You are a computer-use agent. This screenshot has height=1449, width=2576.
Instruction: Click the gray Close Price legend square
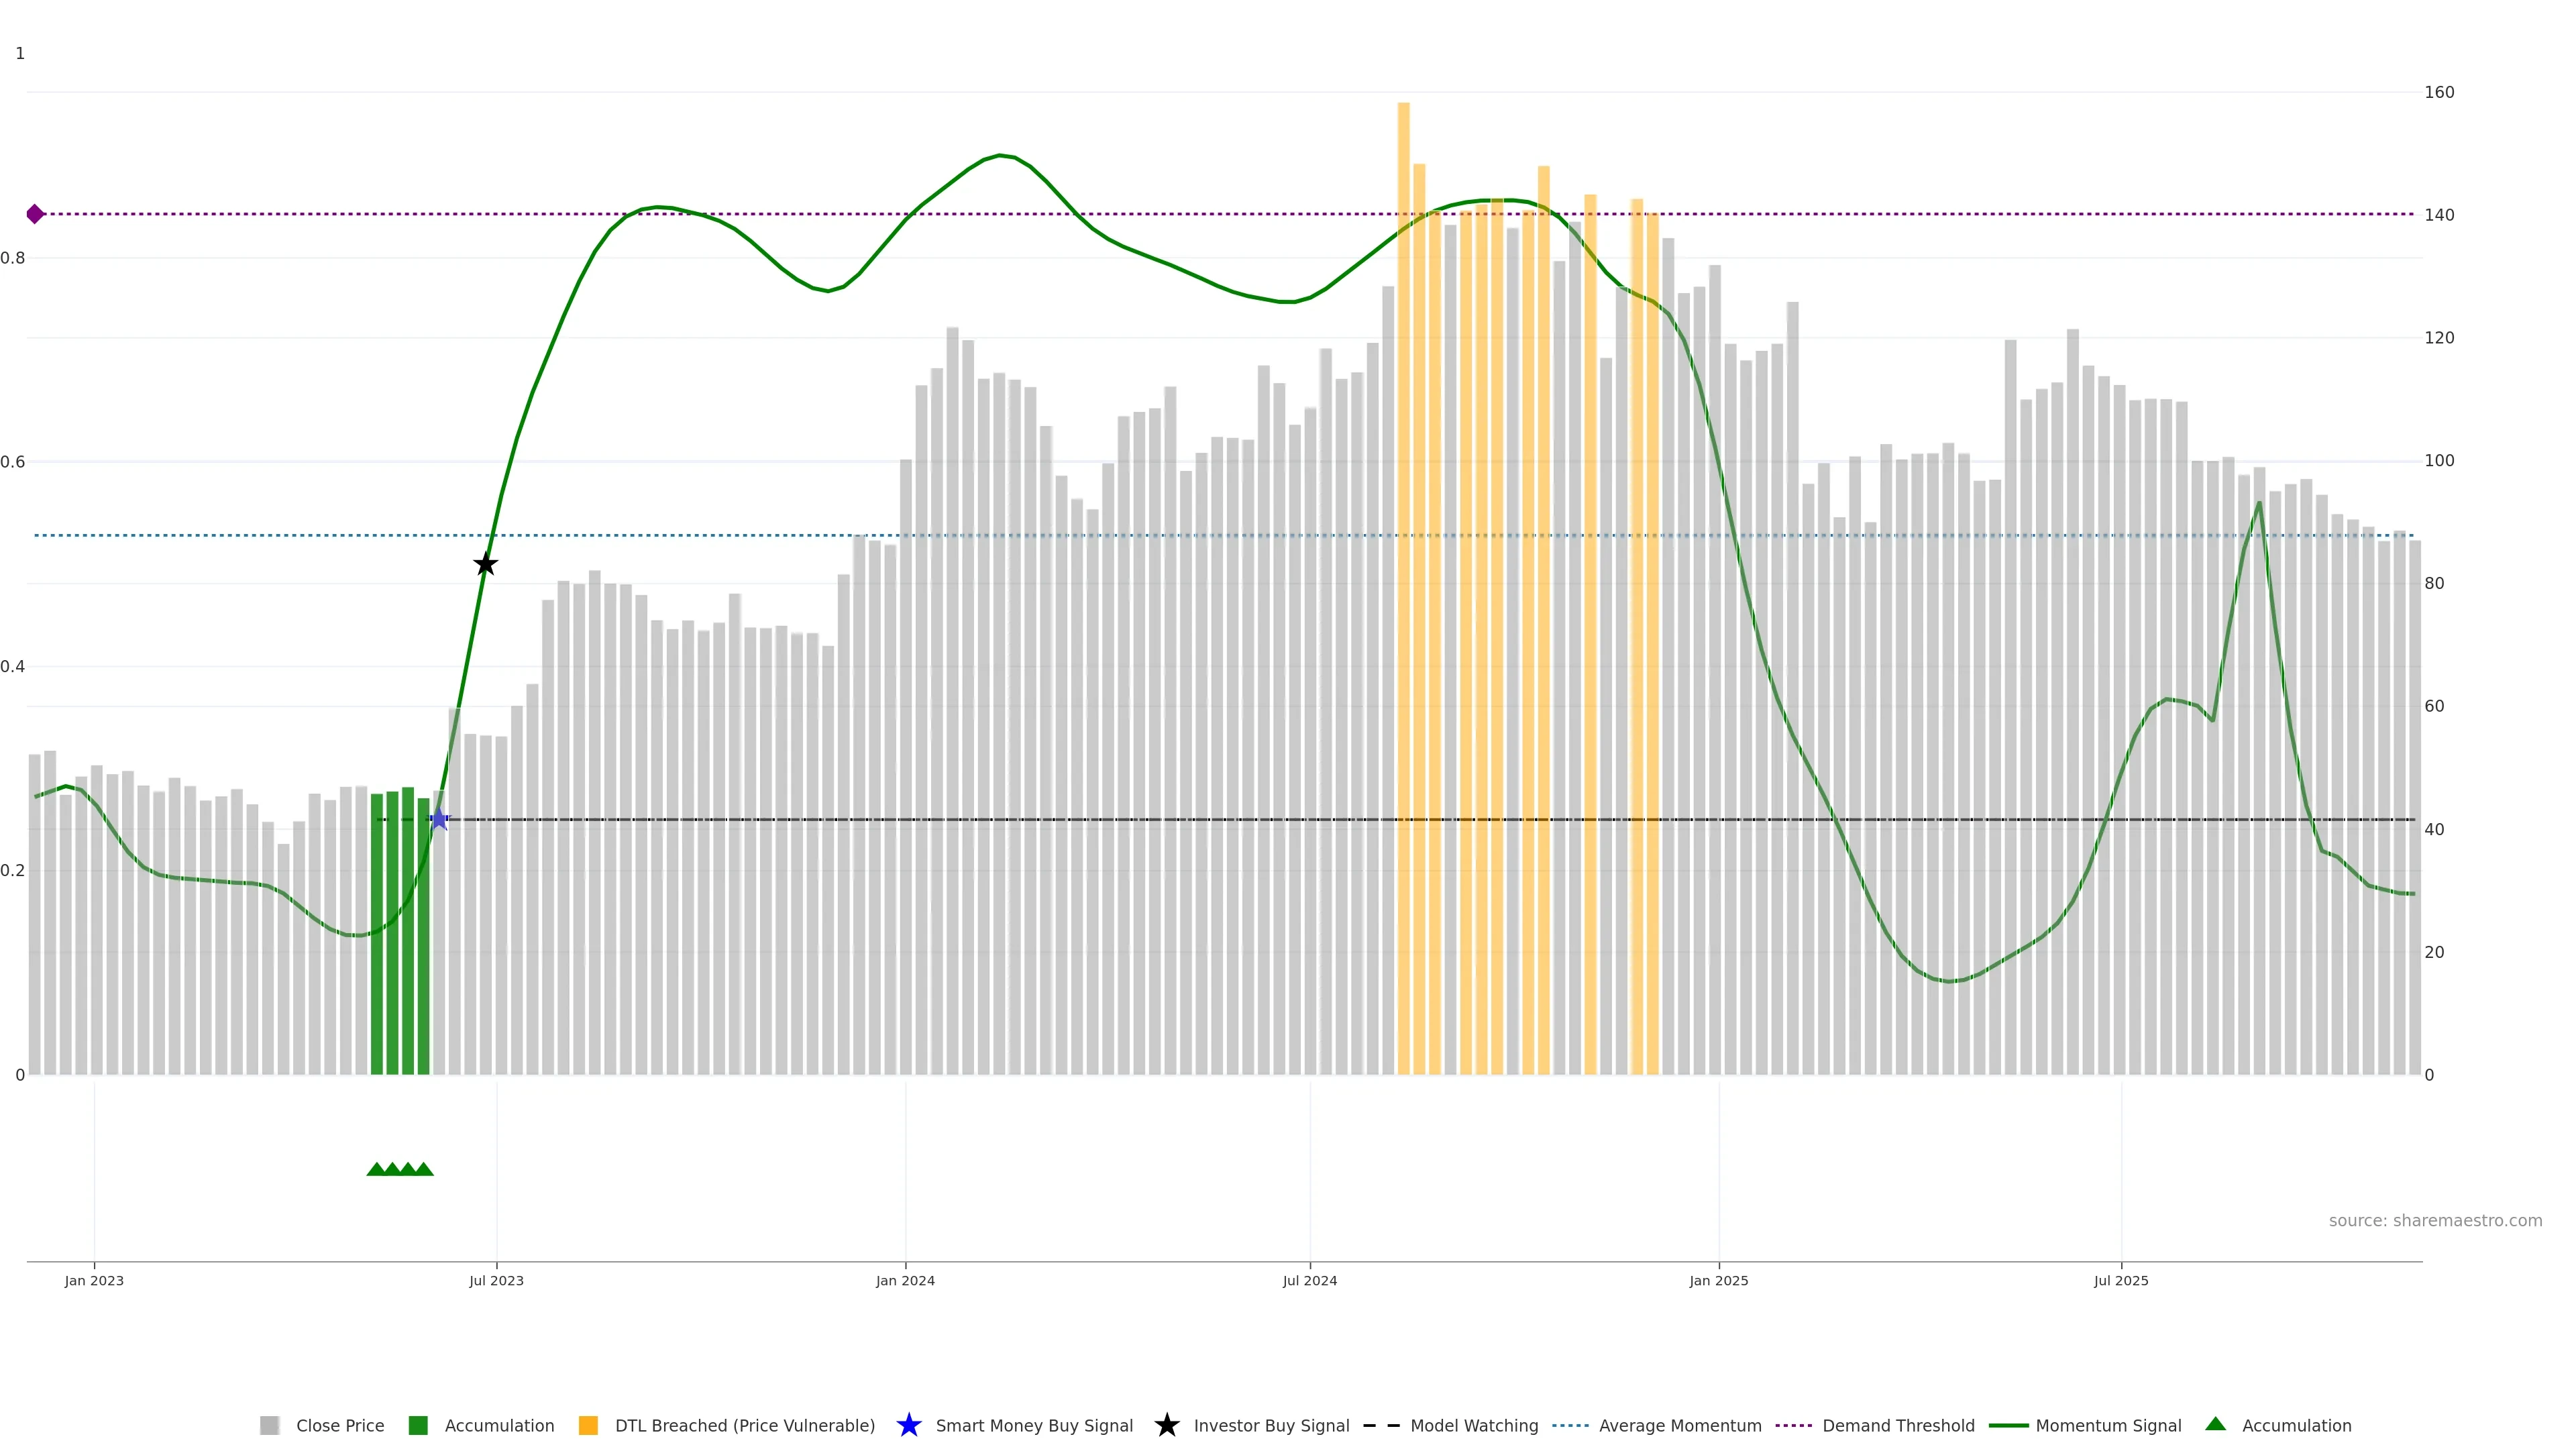click(269, 1425)
